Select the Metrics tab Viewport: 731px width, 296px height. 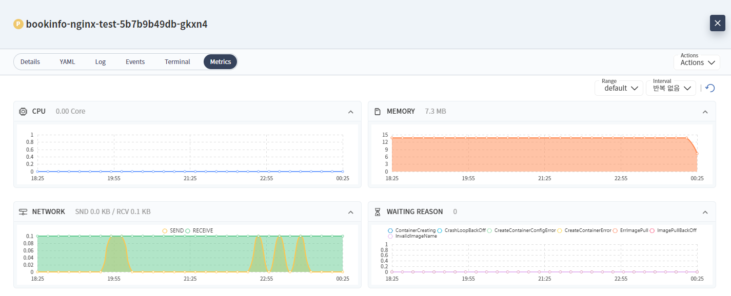pyautogui.click(x=221, y=61)
